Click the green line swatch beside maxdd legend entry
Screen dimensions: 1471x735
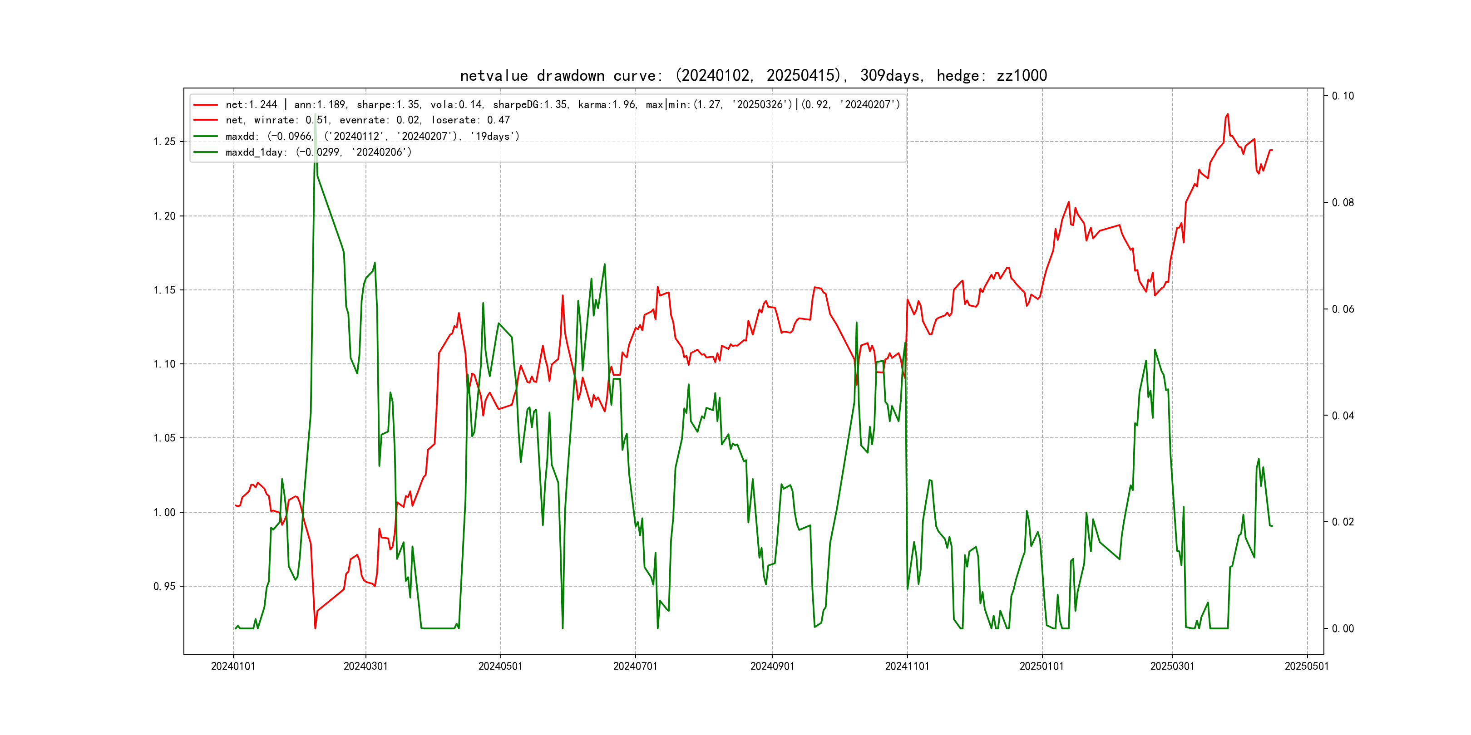click(x=206, y=136)
